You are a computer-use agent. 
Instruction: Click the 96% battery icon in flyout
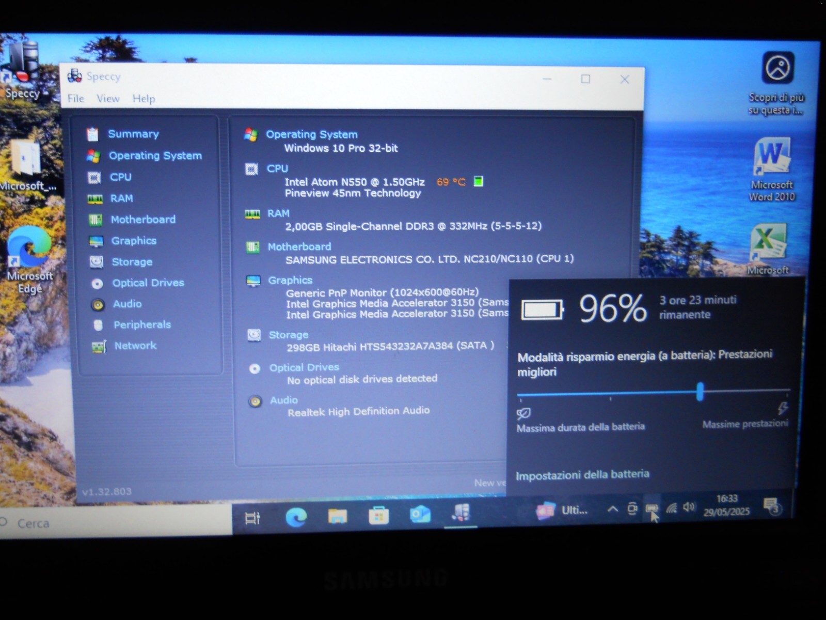point(542,309)
